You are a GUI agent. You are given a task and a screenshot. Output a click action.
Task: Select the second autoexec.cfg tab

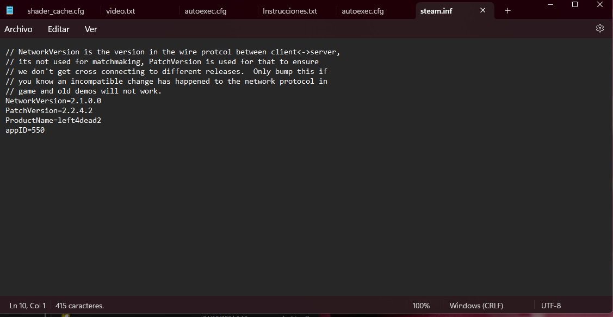(362, 11)
